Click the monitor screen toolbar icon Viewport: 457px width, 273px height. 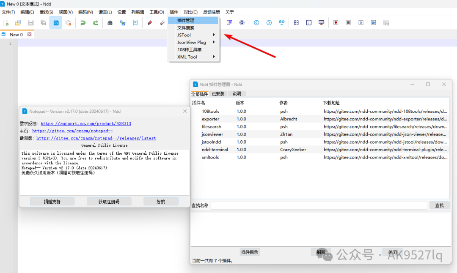tap(322, 23)
